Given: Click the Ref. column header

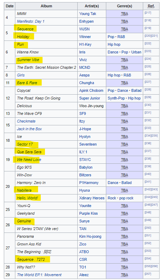Looking at the screenshot, I should pyautogui.click(x=151, y=6).
